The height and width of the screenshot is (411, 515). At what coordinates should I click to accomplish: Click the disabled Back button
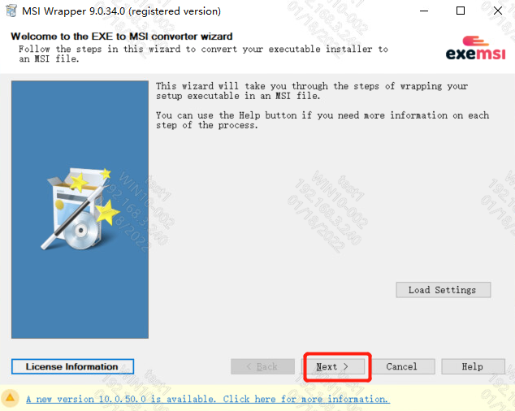pos(262,366)
